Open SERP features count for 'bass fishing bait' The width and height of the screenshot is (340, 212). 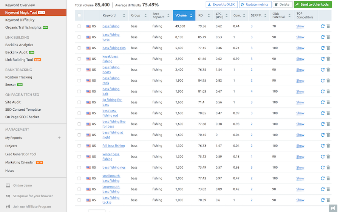252,92
